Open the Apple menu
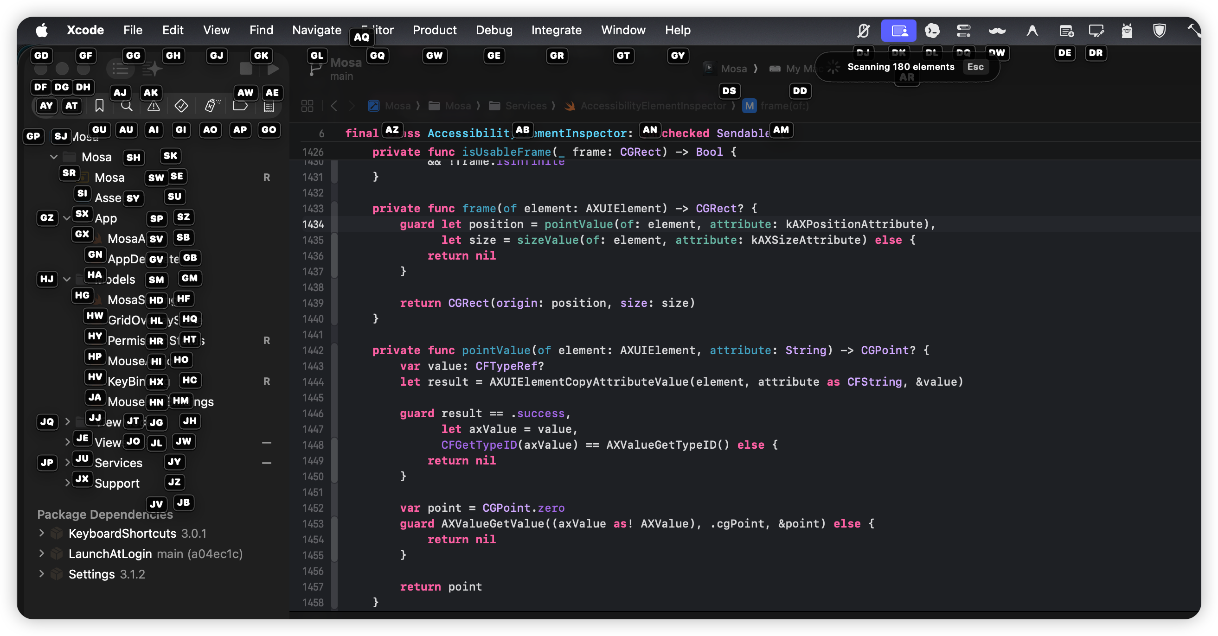The image size is (1218, 636). [42, 30]
